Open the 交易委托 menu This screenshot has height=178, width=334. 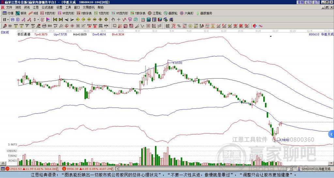[89, 7]
